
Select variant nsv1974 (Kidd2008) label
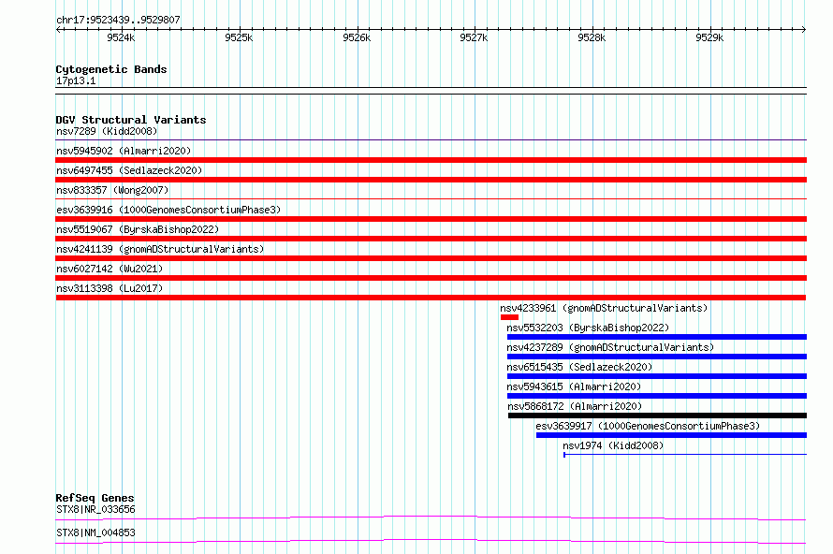tap(613, 445)
